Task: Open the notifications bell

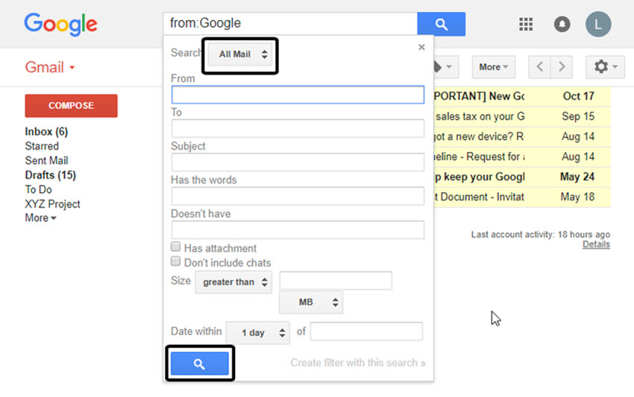Action: [x=562, y=25]
